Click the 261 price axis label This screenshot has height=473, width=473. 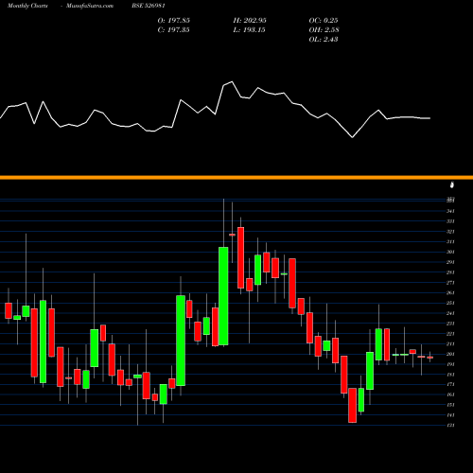pos(450,292)
